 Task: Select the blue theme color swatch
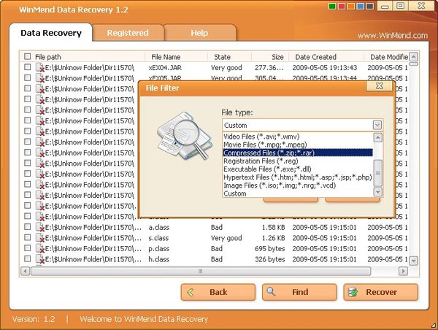coord(361,7)
